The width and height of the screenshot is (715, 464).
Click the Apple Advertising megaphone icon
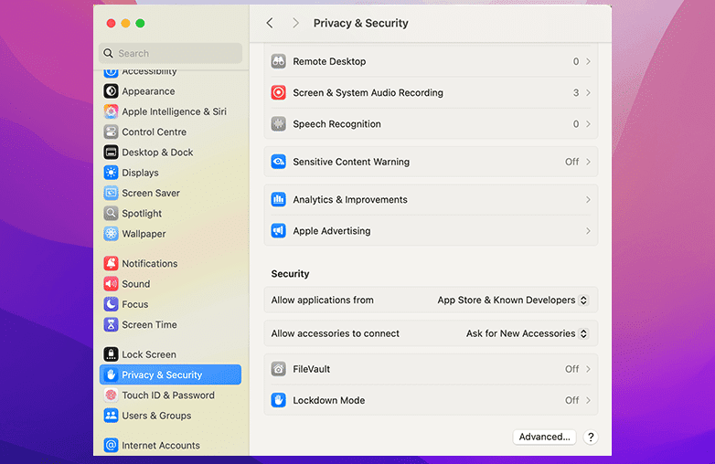(x=279, y=231)
